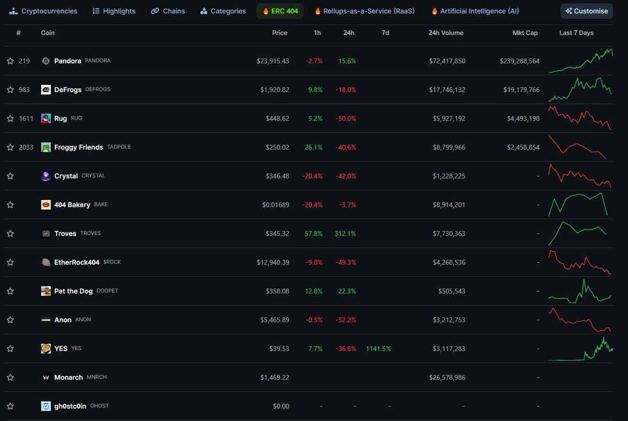Screen dimensions: 628x421
Task: Click Anon price $5,465.89
Action: pos(275,320)
